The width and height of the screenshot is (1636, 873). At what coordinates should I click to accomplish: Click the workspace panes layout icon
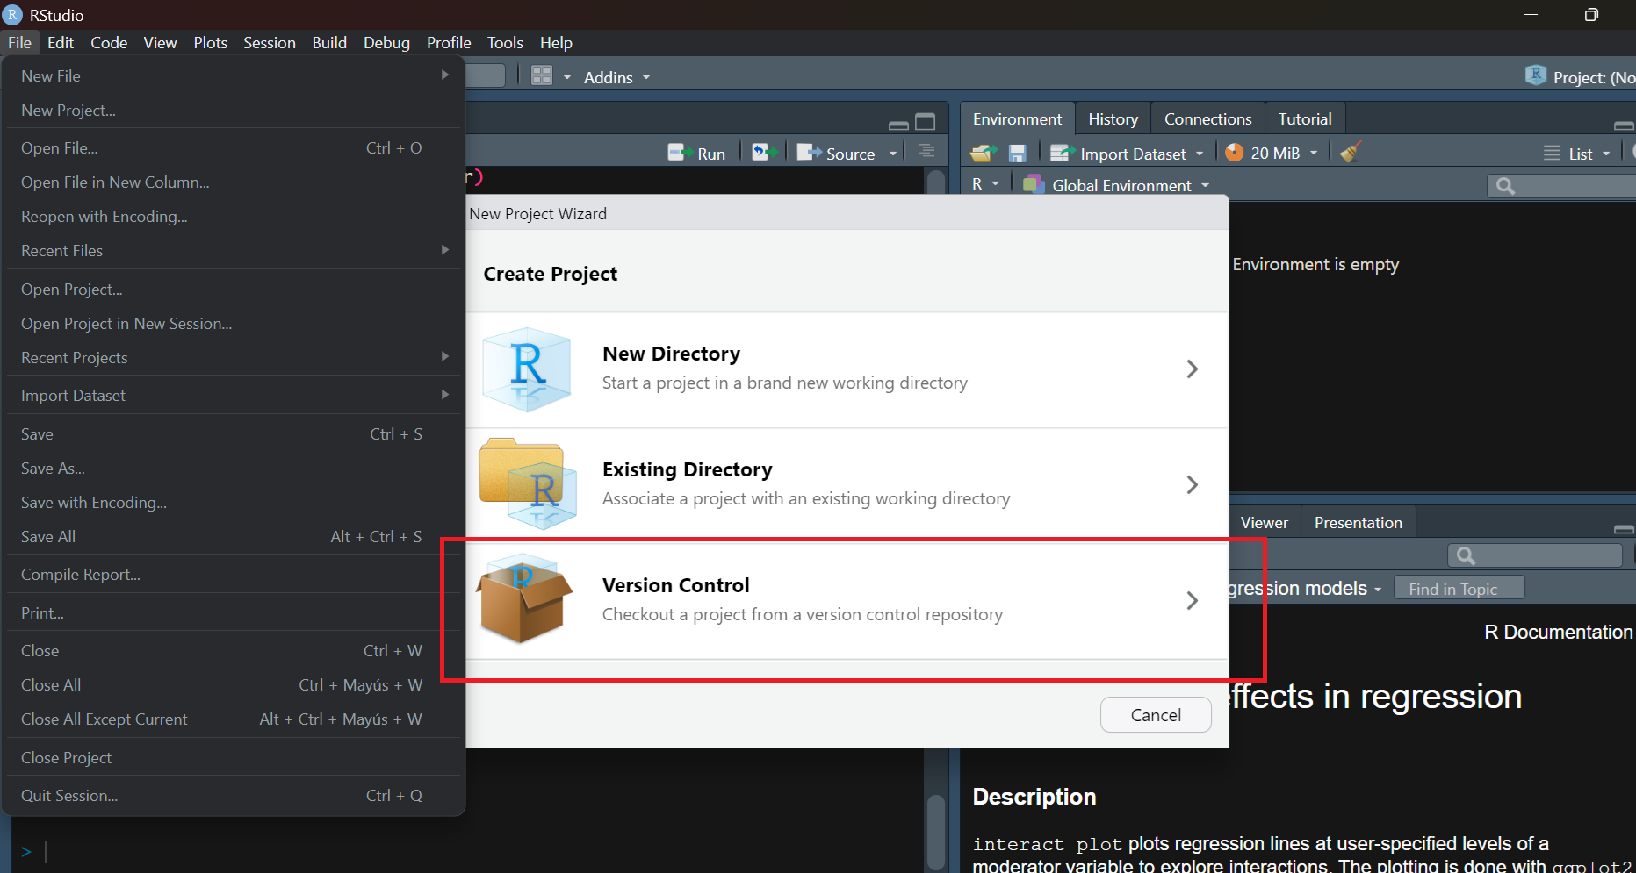[x=542, y=76]
